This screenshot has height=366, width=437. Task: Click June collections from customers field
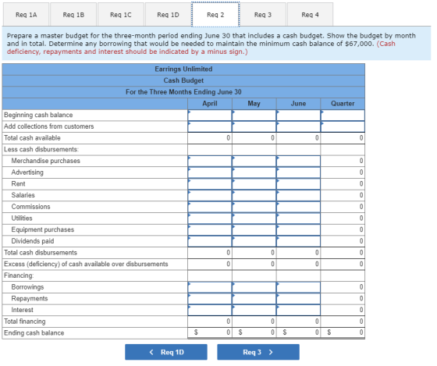pyautogui.click(x=298, y=126)
